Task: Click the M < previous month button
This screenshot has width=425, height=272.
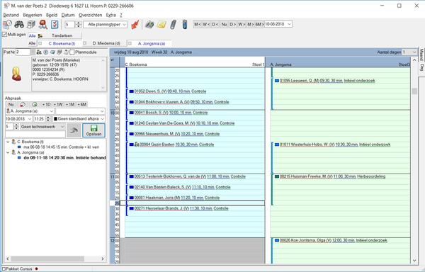Action: pos(197,24)
